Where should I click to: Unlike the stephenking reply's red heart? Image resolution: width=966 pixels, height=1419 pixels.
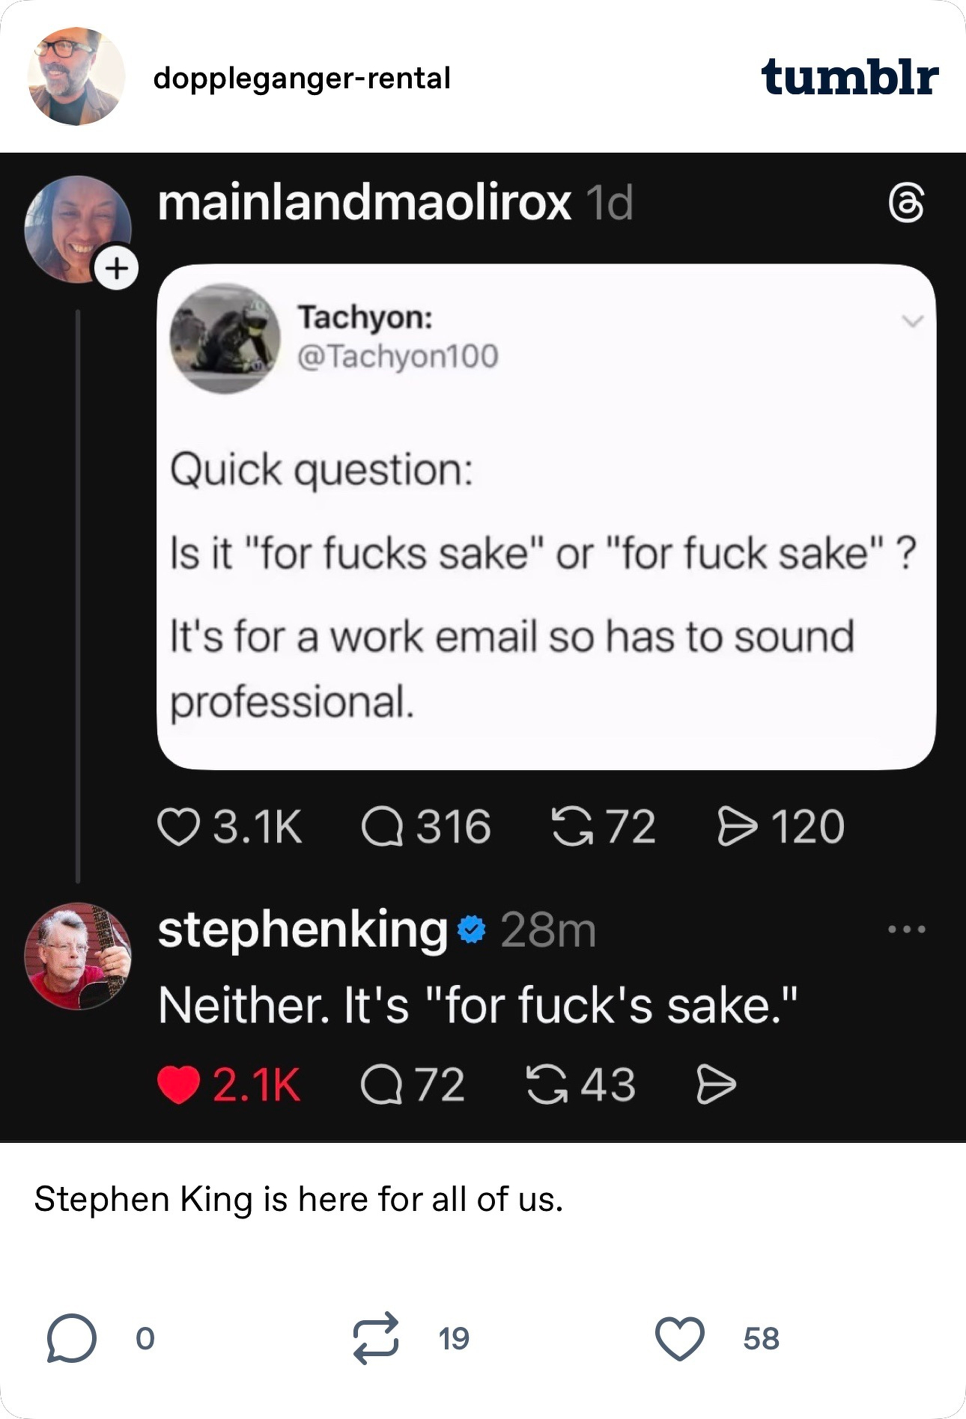coord(178,1085)
